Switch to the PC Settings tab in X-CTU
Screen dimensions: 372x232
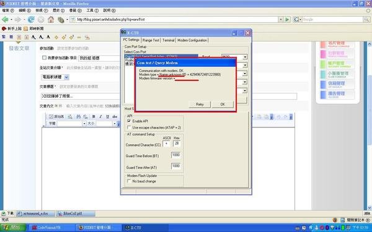pyautogui.click(x=131, y=40)
